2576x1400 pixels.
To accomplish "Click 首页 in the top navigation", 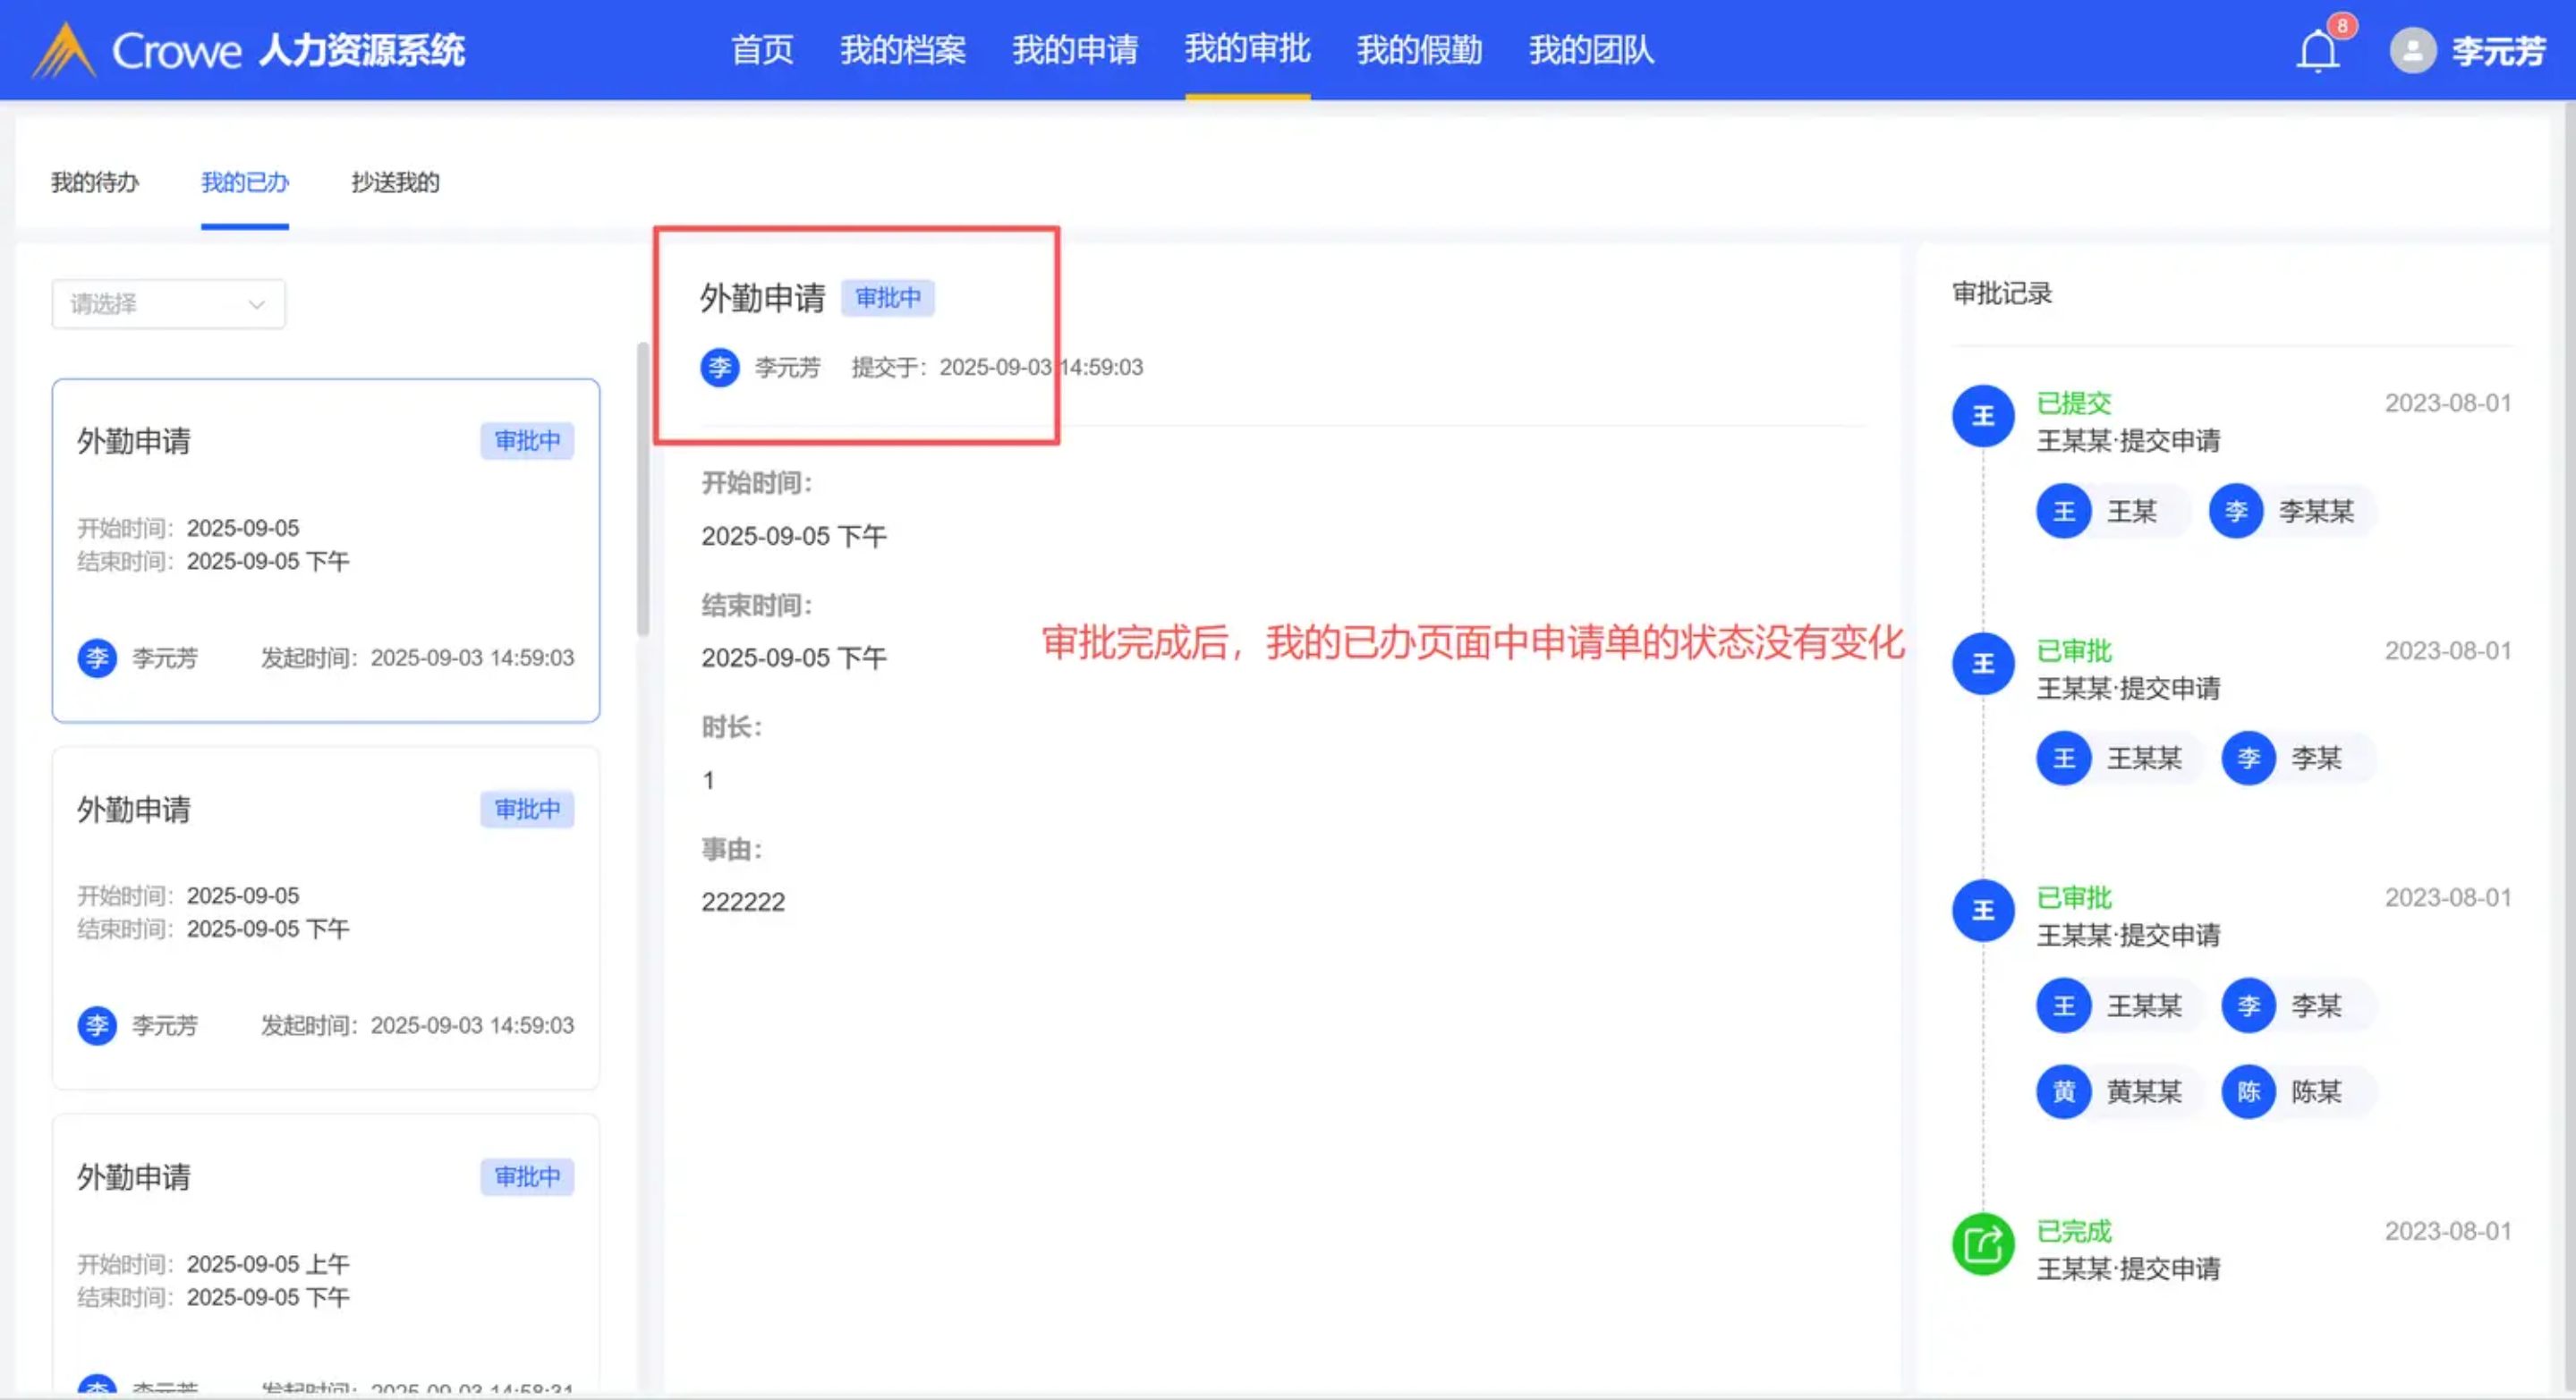I will pyautogui.click(x=762, y=50).
